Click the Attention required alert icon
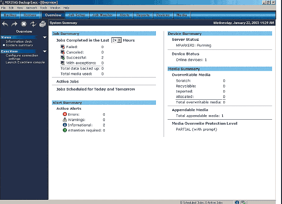Viewport: 282px width, 204px height. pyautogui.click(x=65, y=130)
